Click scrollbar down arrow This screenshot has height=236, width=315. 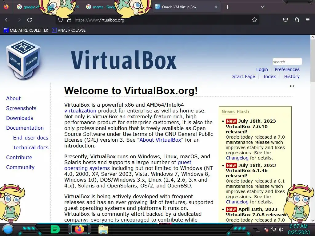(x=313, y=221)
